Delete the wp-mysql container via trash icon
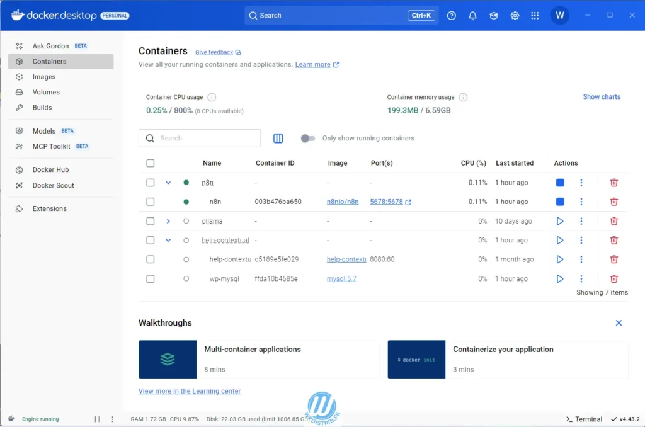This screenshot has width=645, height=427. (614, 279)
